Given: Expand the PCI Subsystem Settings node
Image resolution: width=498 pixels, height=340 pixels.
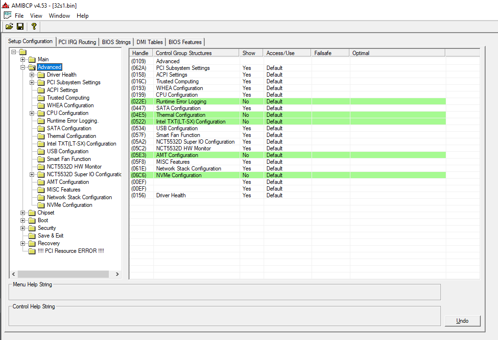Looking at the screenshot, I should point(32,82).
